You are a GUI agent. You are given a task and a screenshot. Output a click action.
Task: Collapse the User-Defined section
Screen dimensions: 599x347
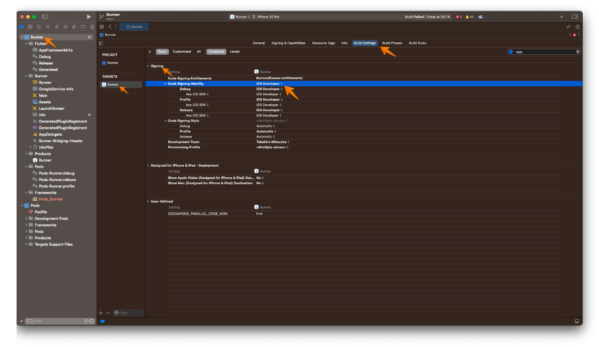click(x=148, y=201)
